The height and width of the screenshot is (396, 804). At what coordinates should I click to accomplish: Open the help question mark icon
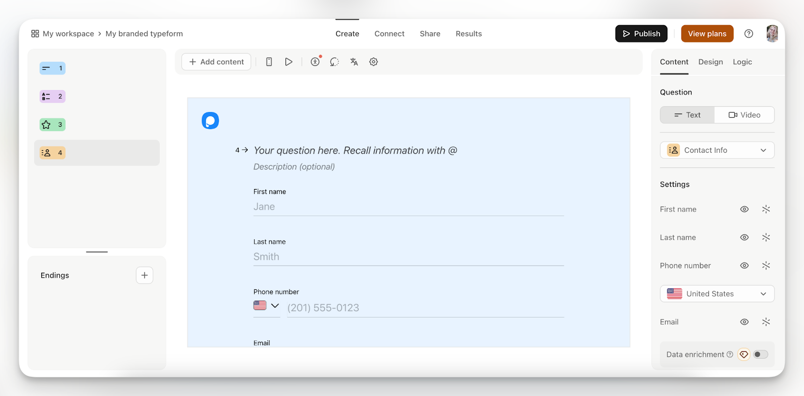[x=749, y=34]
